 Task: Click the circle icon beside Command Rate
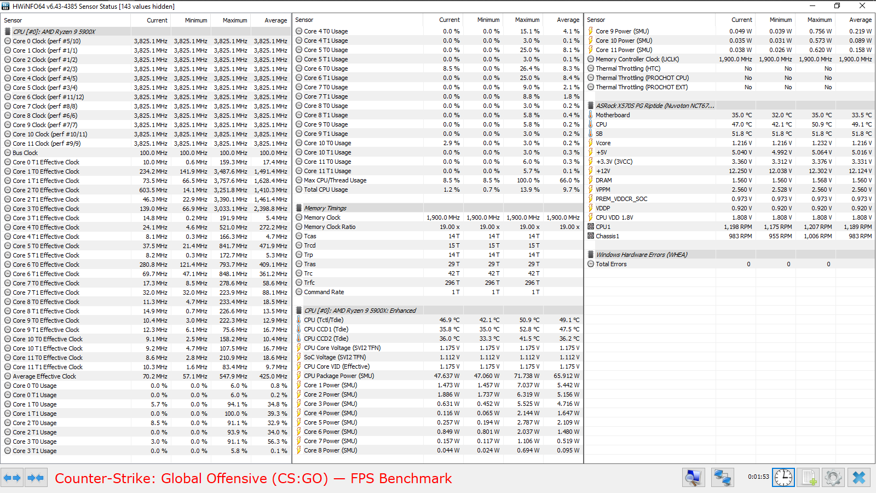coord(299,292)
